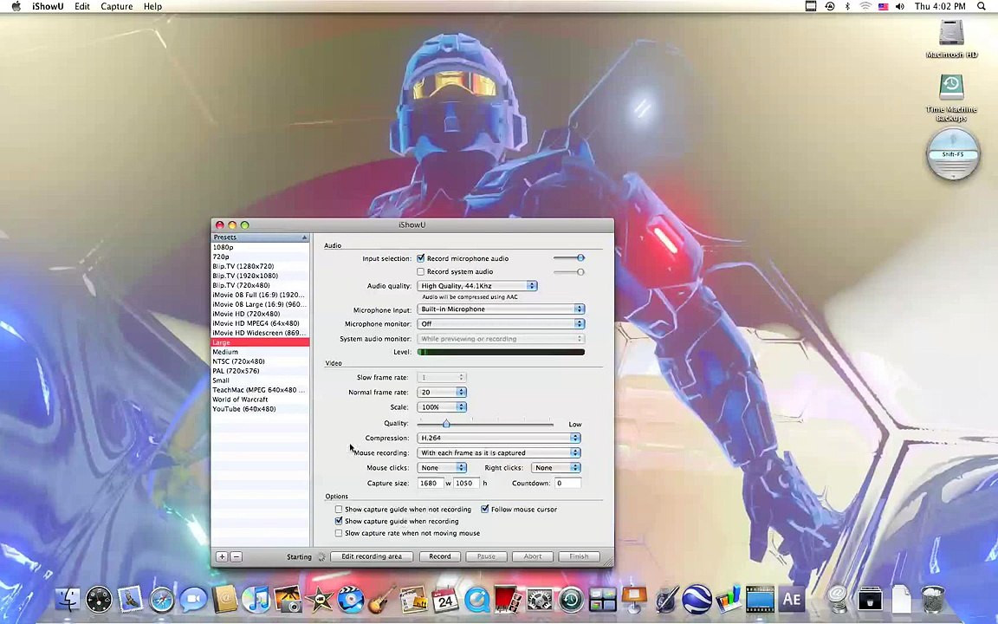The width and height of the screenshot is (998, 624).
Task: Open the Capture menu
Action: [116, 6]
